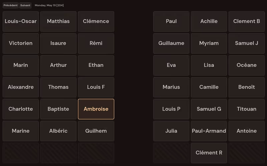Pick the Titouan tile
The height and width of the screenshot is (166, 267).
coord(247,109)
